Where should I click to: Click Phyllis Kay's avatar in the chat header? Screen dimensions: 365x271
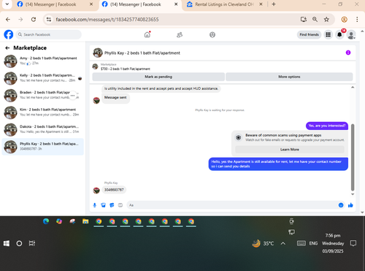[x=98, y=53]
